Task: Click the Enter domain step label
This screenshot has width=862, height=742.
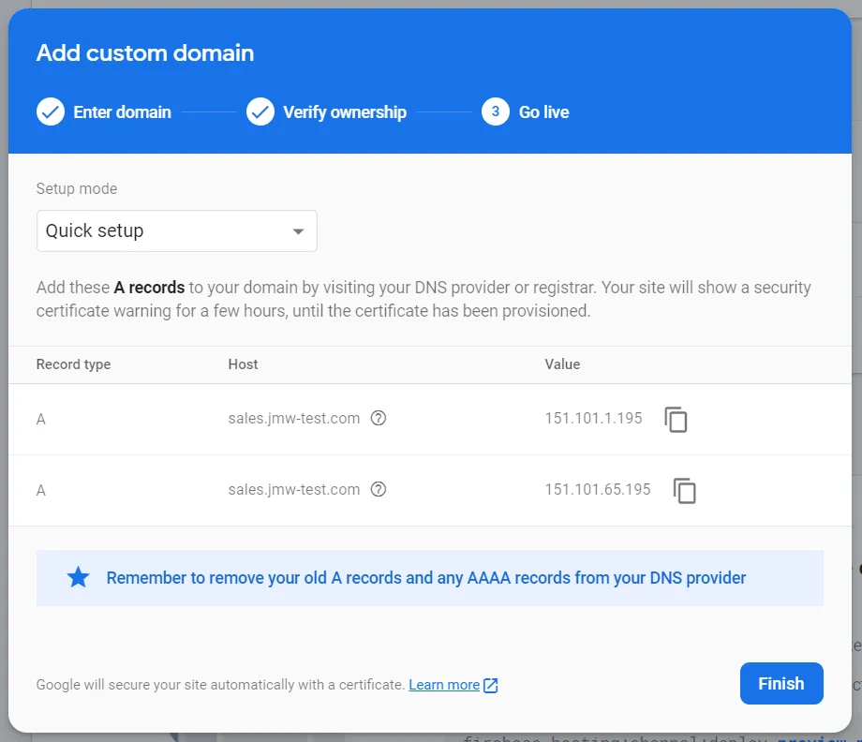Action: [x=123, y=111]
